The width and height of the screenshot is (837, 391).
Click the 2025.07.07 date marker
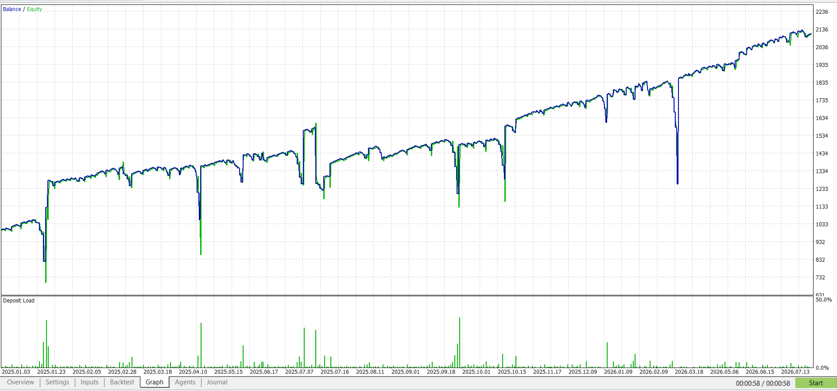click(x=299, y=372)
